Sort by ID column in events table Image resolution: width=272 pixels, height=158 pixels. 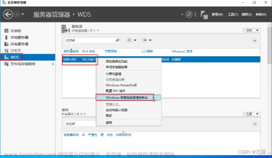coord(83,135)
